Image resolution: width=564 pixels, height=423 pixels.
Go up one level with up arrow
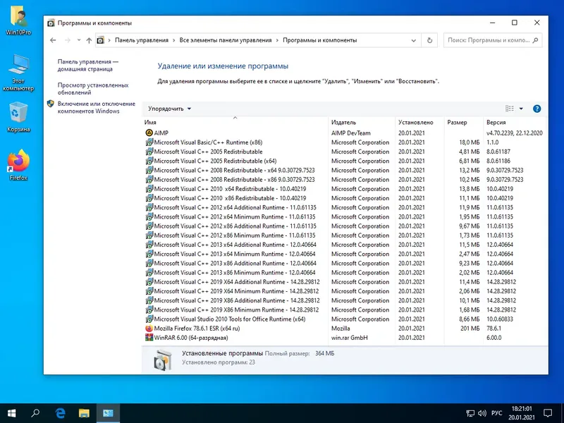coord(89,40)
